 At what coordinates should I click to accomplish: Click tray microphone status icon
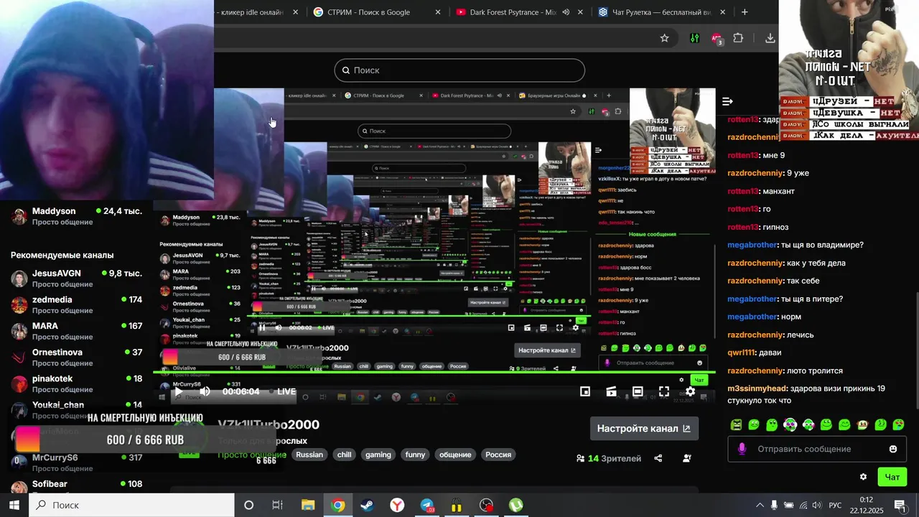coord(774,505)
